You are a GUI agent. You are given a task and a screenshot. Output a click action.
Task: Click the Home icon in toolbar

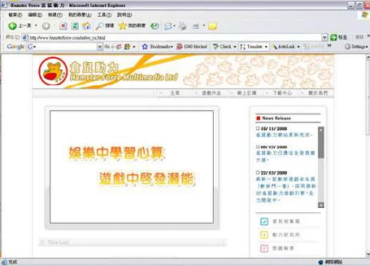point(86,26)
